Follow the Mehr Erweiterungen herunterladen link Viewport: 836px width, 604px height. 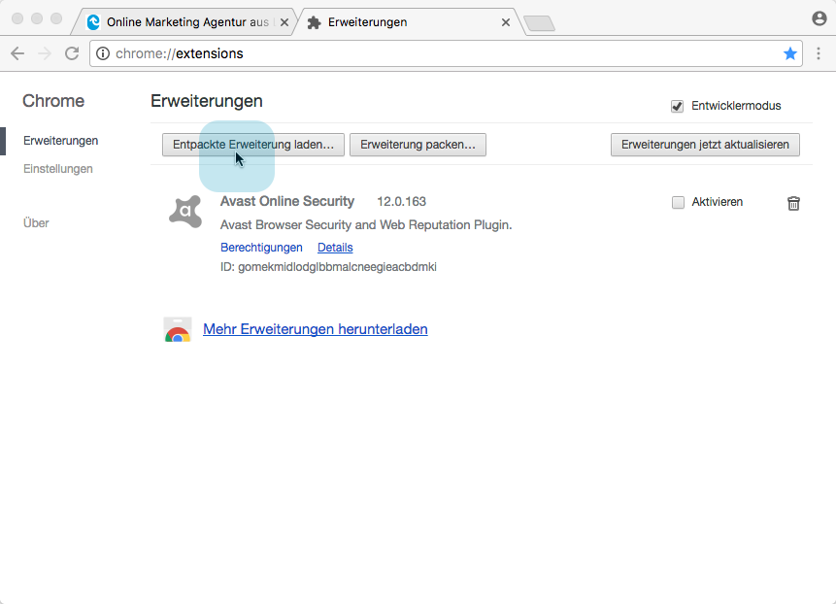tap(315, 329)
